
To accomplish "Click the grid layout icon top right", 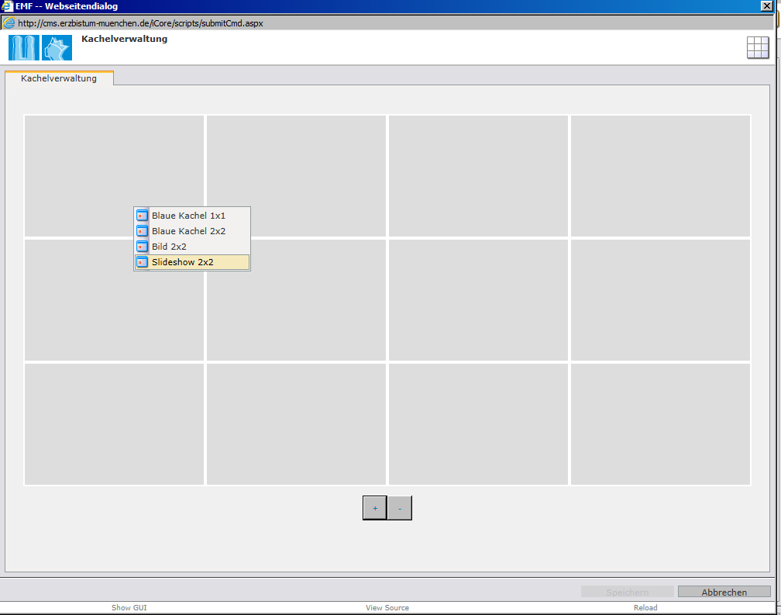I will [757, 47].
